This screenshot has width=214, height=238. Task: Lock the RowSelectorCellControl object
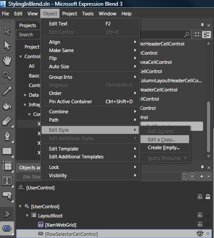pyautogui.click(x=208, y=234)
